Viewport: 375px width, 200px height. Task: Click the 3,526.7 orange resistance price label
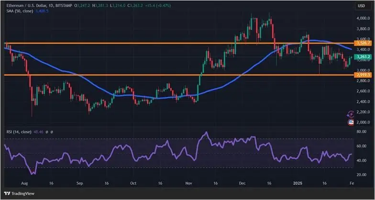click(361, 43)
